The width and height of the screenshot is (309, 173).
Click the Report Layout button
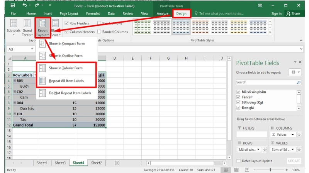[x=42, y=28]
